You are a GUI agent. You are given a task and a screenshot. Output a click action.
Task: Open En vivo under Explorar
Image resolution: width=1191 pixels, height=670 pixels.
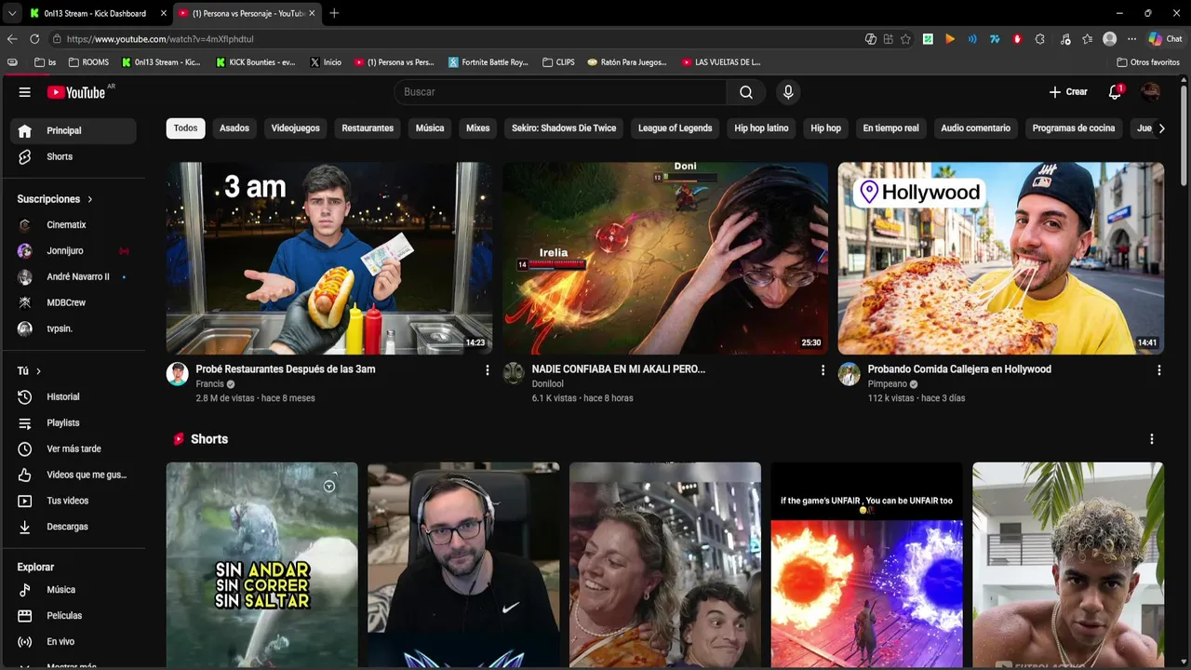coord(74,642)
